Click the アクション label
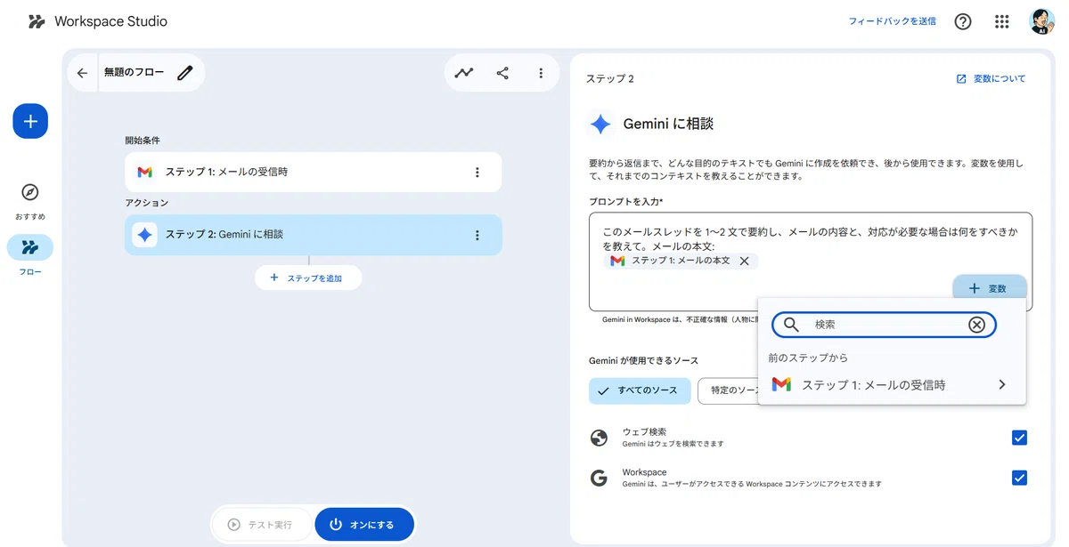The height and width of the screenshot is (547, 1069). [x=146, y=203]
